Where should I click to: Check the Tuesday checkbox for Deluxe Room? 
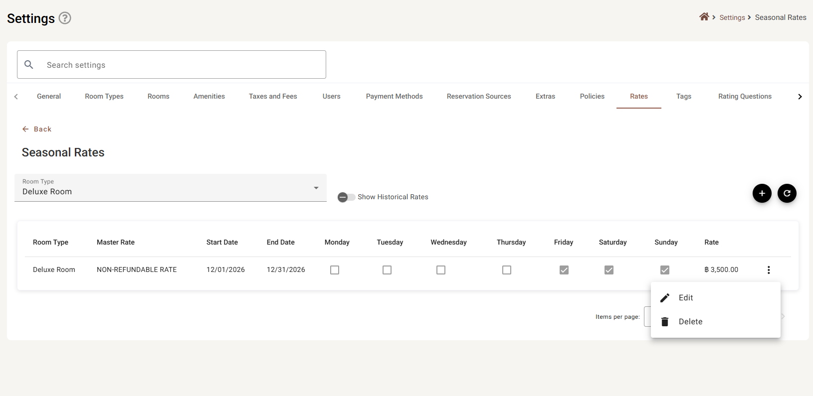coord(387,270)
